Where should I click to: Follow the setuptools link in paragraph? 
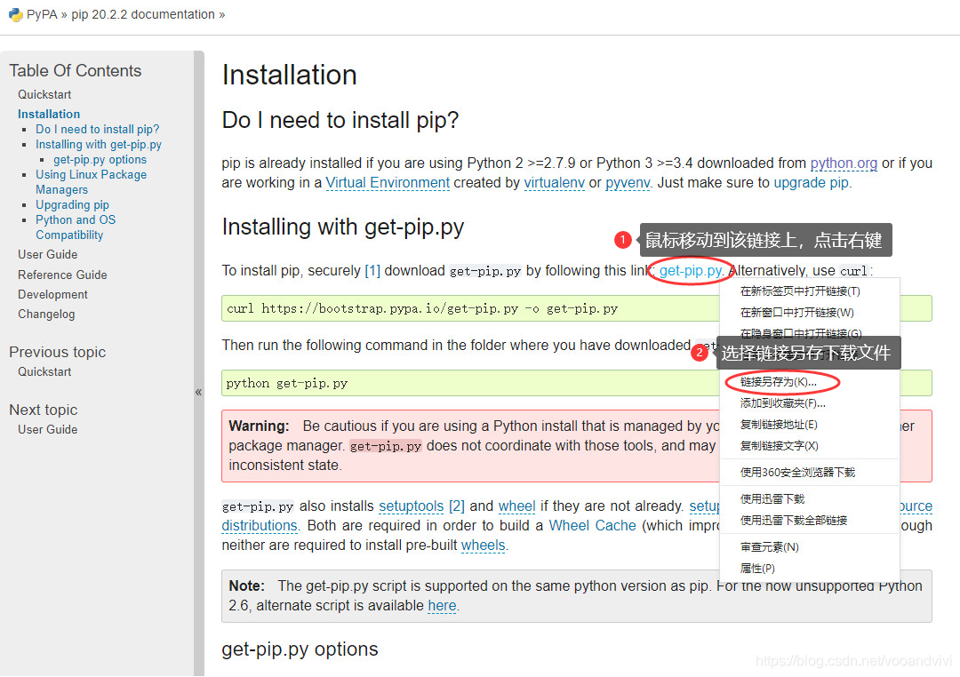coord(411,506)
